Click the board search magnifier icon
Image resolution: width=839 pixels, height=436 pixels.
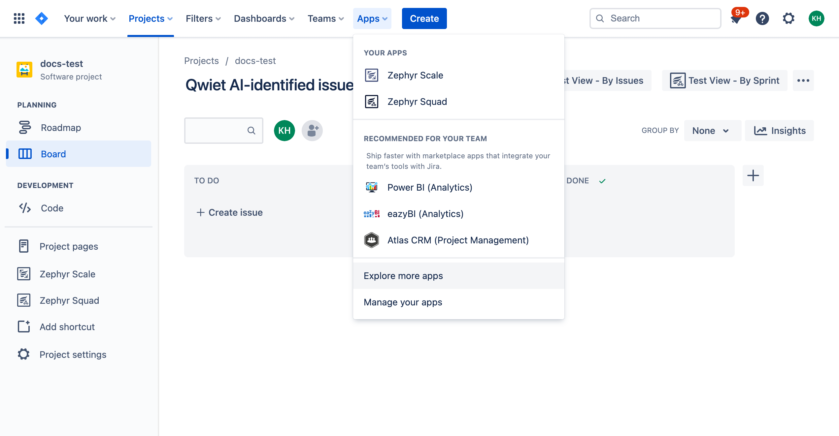252,131
